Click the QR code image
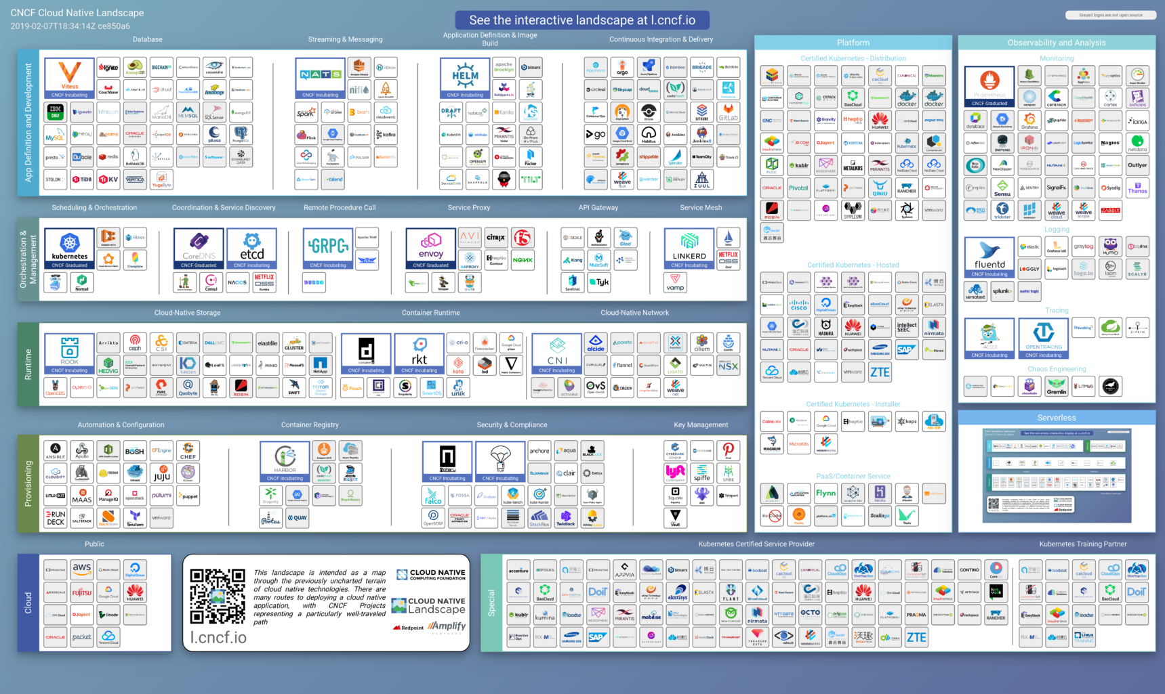The image size is (1165, 694). [x=218, y=596]
